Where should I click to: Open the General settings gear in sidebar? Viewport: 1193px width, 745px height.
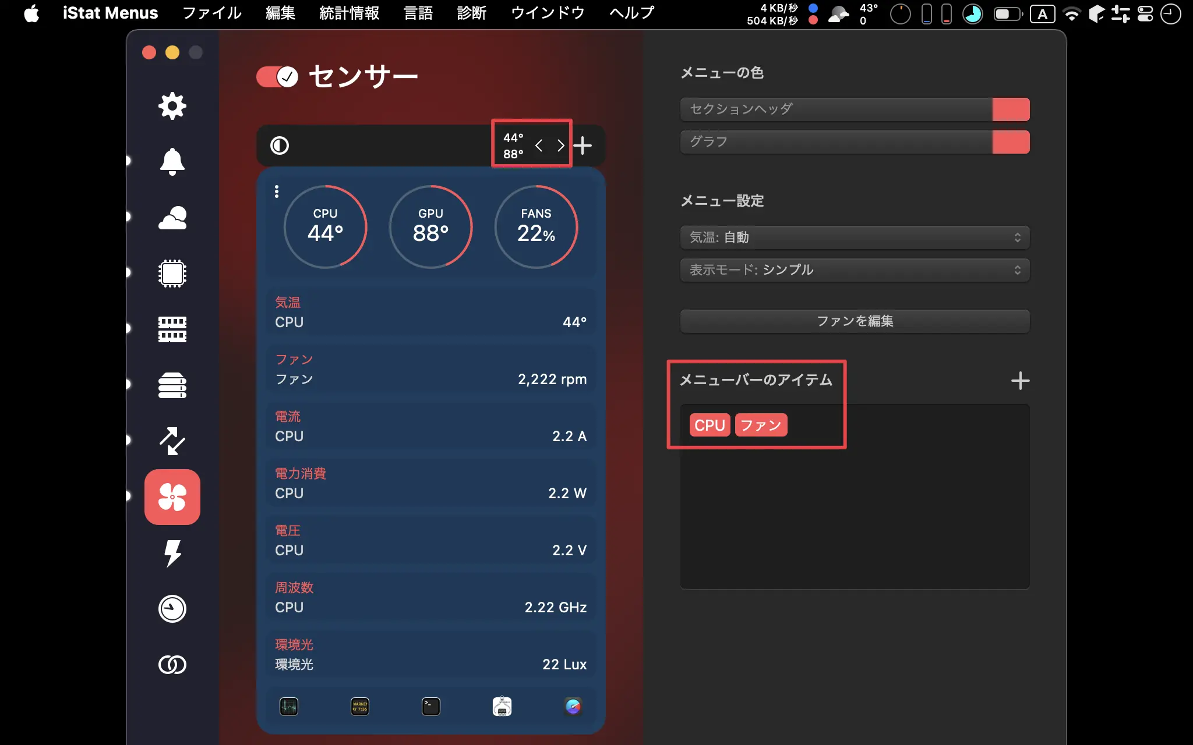pos(172,106)
